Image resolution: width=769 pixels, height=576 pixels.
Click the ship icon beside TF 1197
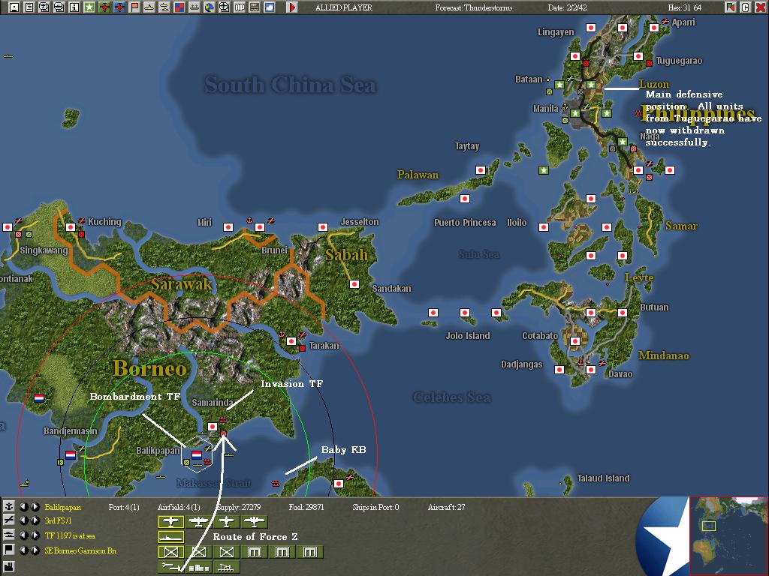point(9,535)
